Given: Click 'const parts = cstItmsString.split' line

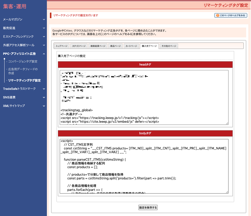Looking at the screenshot, I should [x=122, y=178].
